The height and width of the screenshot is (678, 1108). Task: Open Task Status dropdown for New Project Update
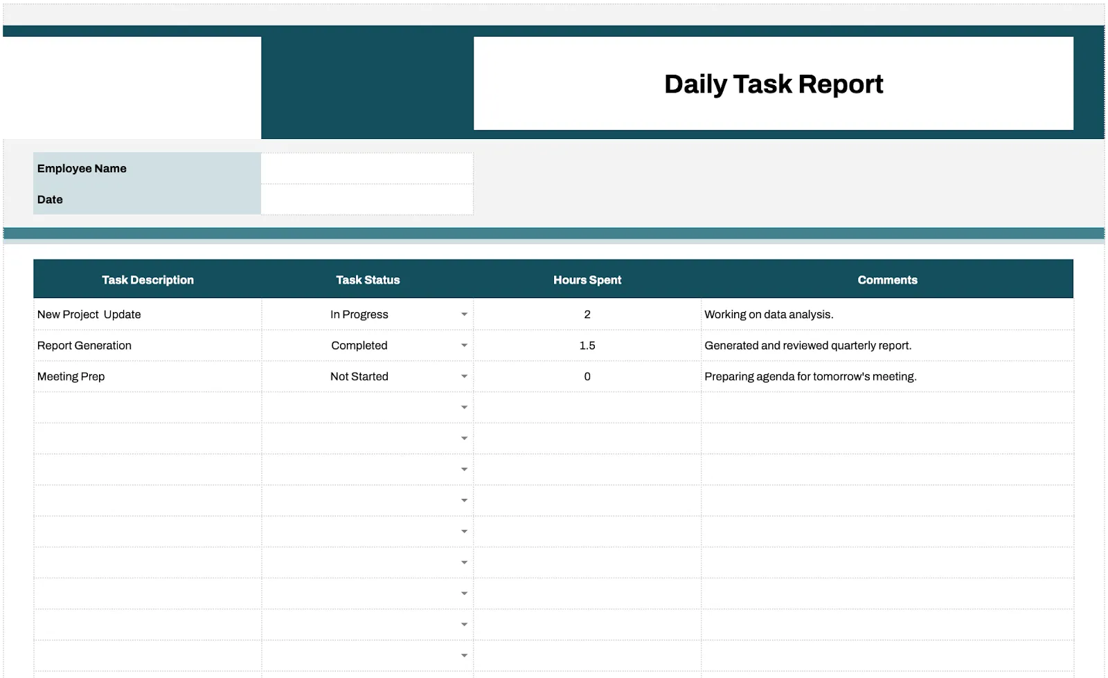pyautogui.click(x=464, y=314)
